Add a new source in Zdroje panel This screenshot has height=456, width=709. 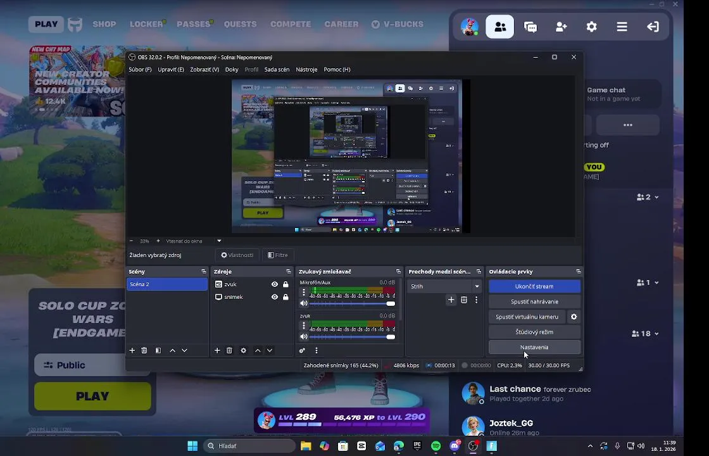tap(217, 351)
